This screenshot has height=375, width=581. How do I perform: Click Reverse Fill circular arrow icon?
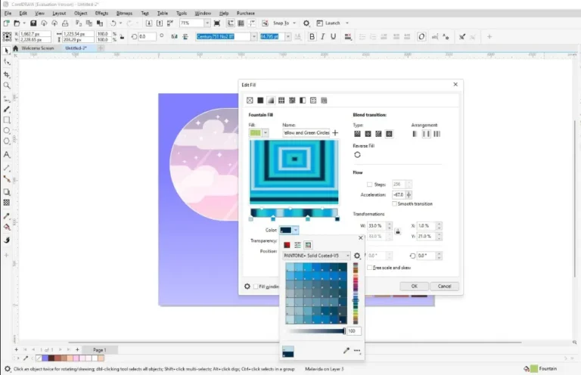pyautogui.click(x=357, y=155)
